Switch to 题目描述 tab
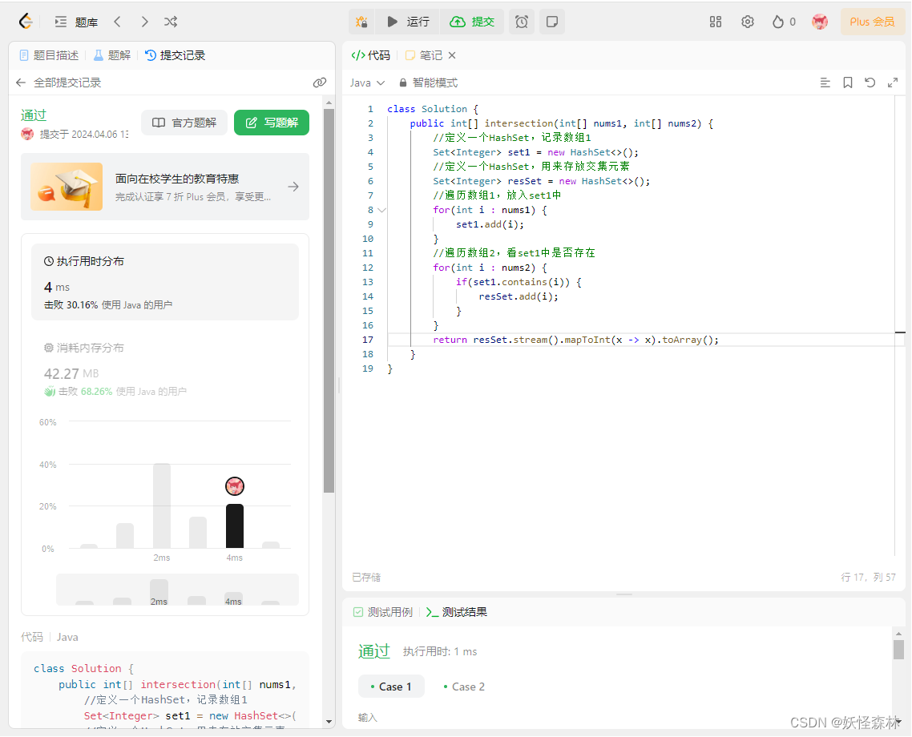Screen dimensions: 912x737 (x=49, y=55)
